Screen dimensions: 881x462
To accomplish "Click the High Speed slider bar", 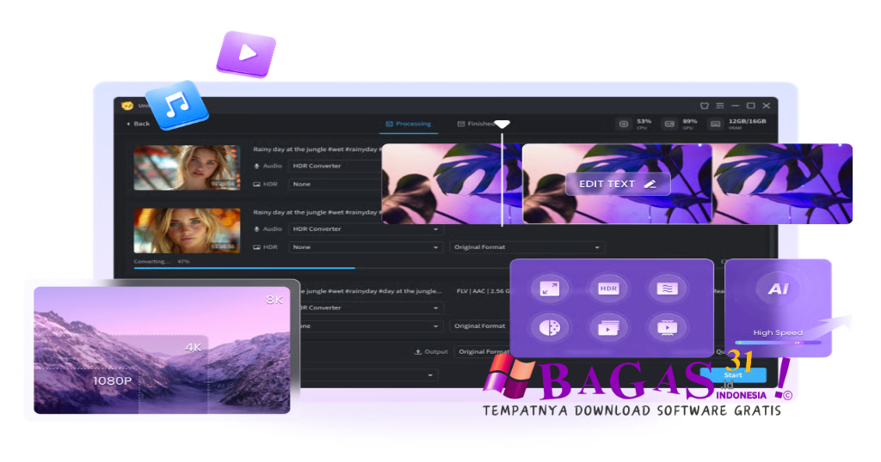I will 778,342.
